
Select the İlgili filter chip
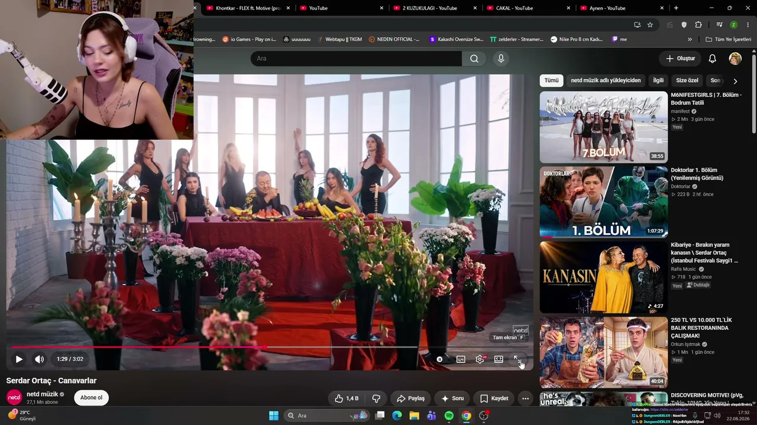pyautogui.click(x=658, y=80)
